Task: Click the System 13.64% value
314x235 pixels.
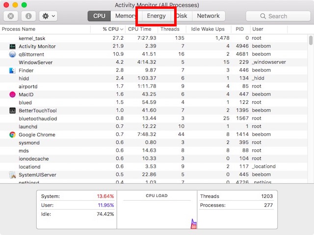Action: coord(105,196)
